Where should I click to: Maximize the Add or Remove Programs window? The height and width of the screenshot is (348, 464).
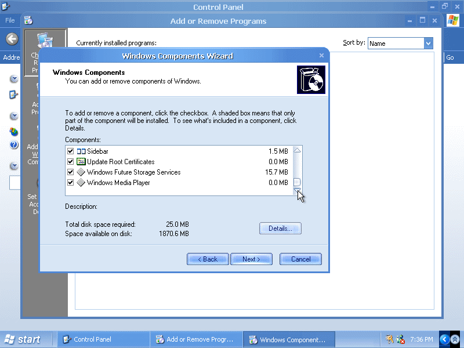[422, 20]
